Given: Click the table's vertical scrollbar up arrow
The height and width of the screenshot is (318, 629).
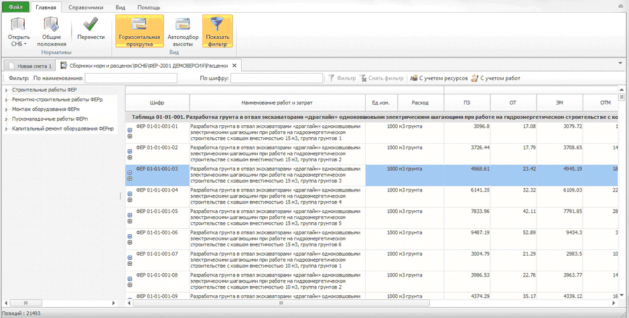Looking at the screenshot, I should [622, 90].
